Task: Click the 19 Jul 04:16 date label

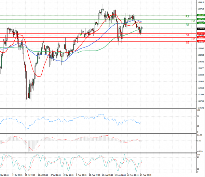Action: (30, 175)
